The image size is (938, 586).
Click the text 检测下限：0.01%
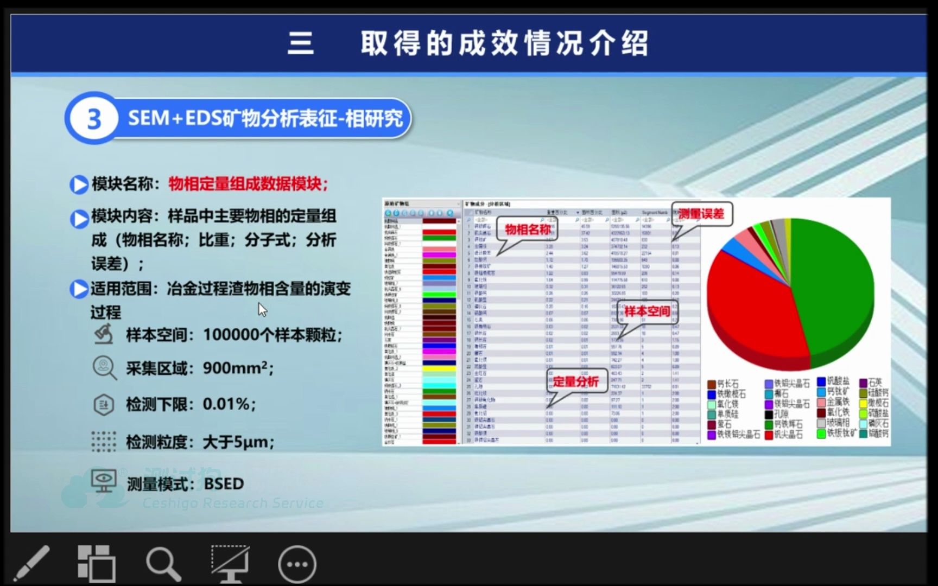pyautogui.click(x=191, y=404)
